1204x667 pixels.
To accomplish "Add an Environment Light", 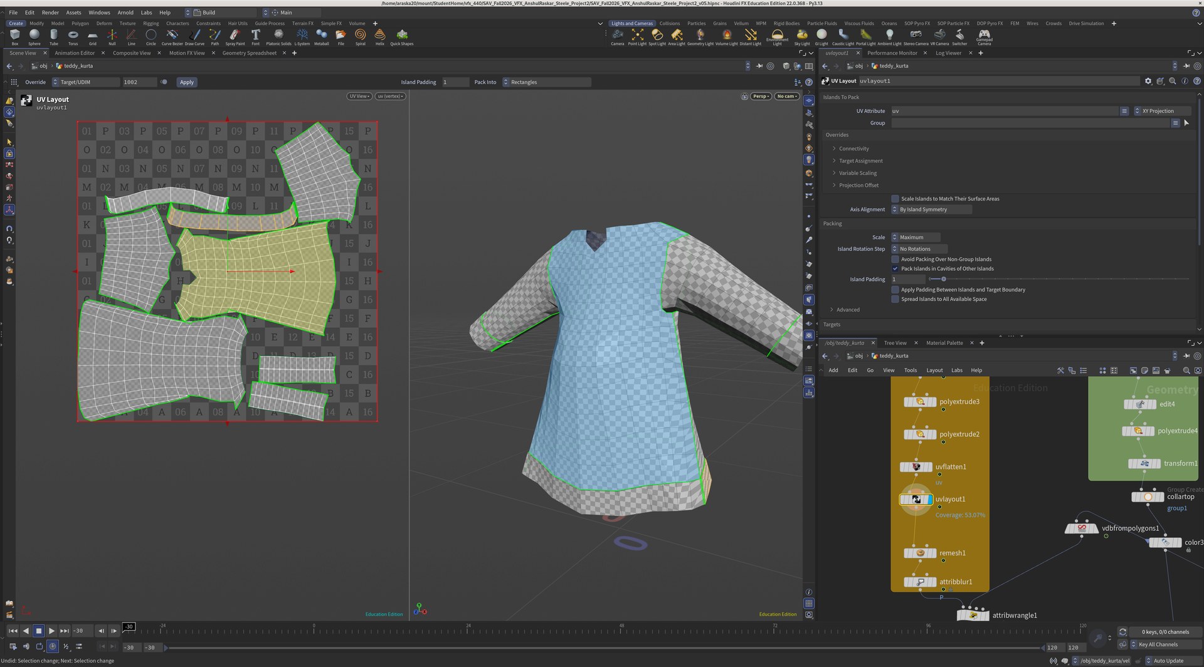I will click(x=777, y=37).
